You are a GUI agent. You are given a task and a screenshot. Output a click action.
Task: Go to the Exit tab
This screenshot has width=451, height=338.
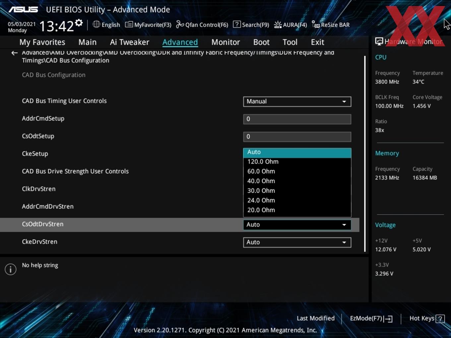tap(317, 42)
